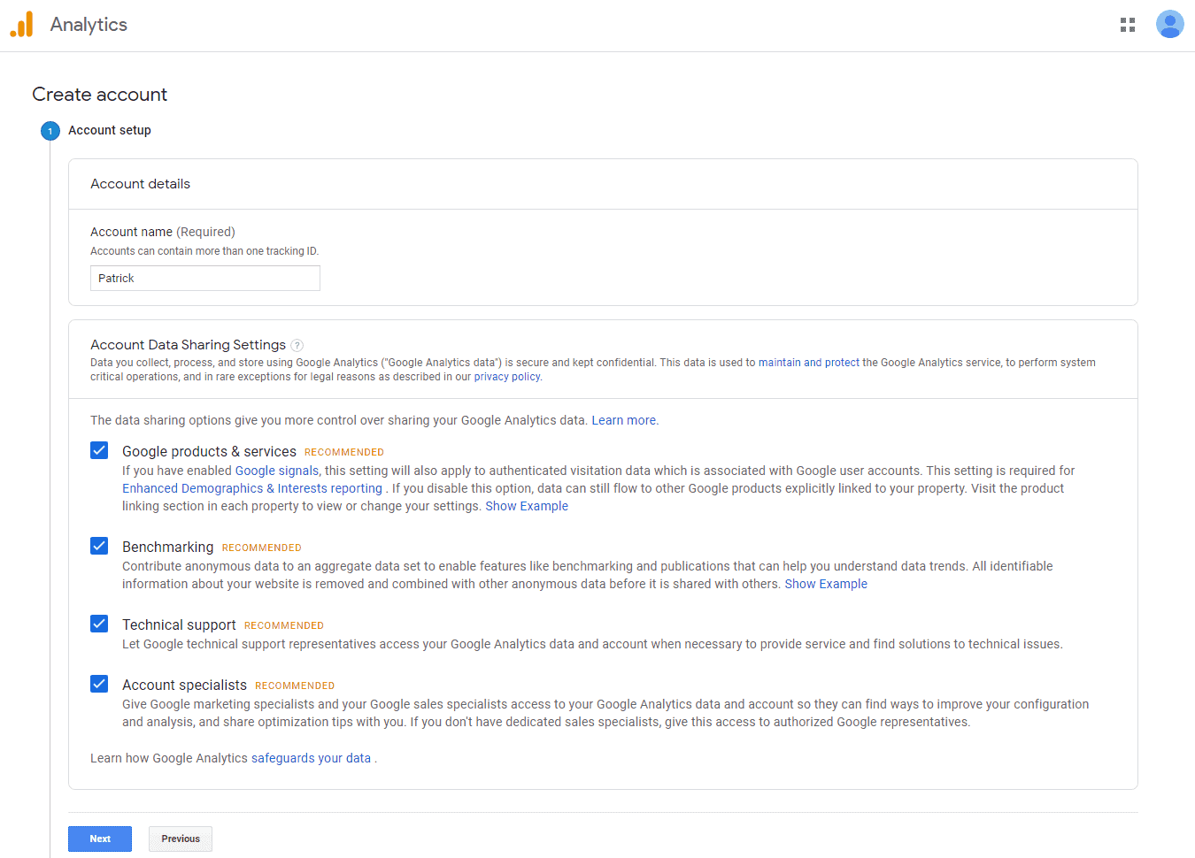Click the 'Account specialists' label text
Screen dimensions: 1195x858
pyautogui.click(x=184, y=685)
